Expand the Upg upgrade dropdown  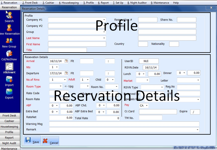click(88, 86)
